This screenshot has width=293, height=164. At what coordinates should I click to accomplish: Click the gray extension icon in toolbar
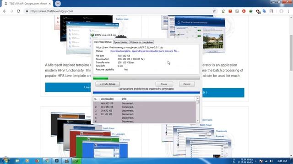coord(237,11)
